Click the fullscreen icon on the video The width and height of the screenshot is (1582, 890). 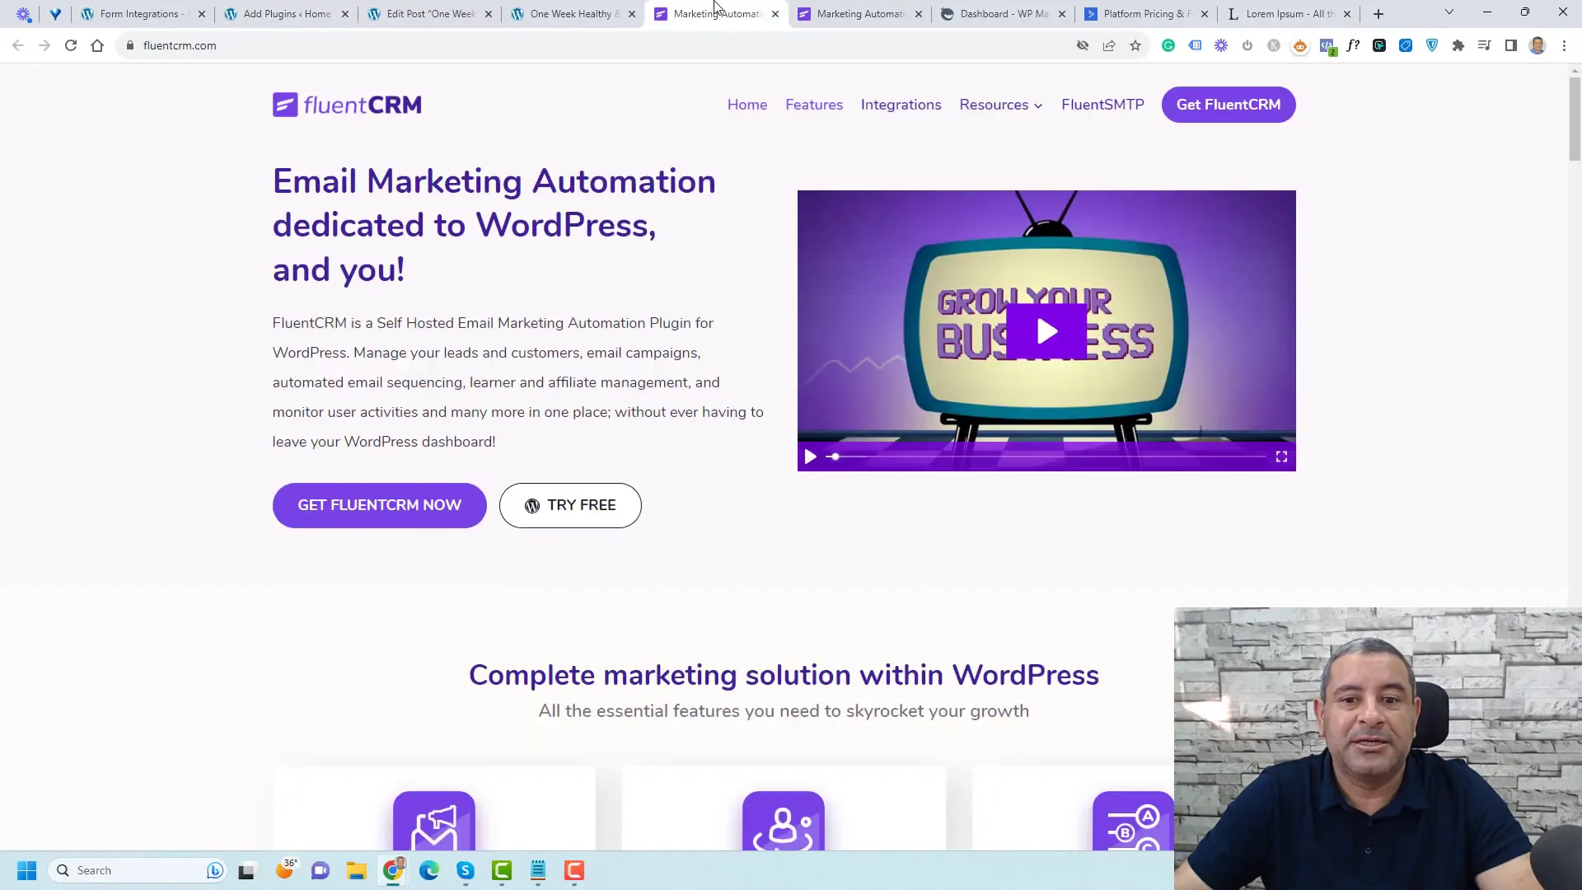point(1280,457)
